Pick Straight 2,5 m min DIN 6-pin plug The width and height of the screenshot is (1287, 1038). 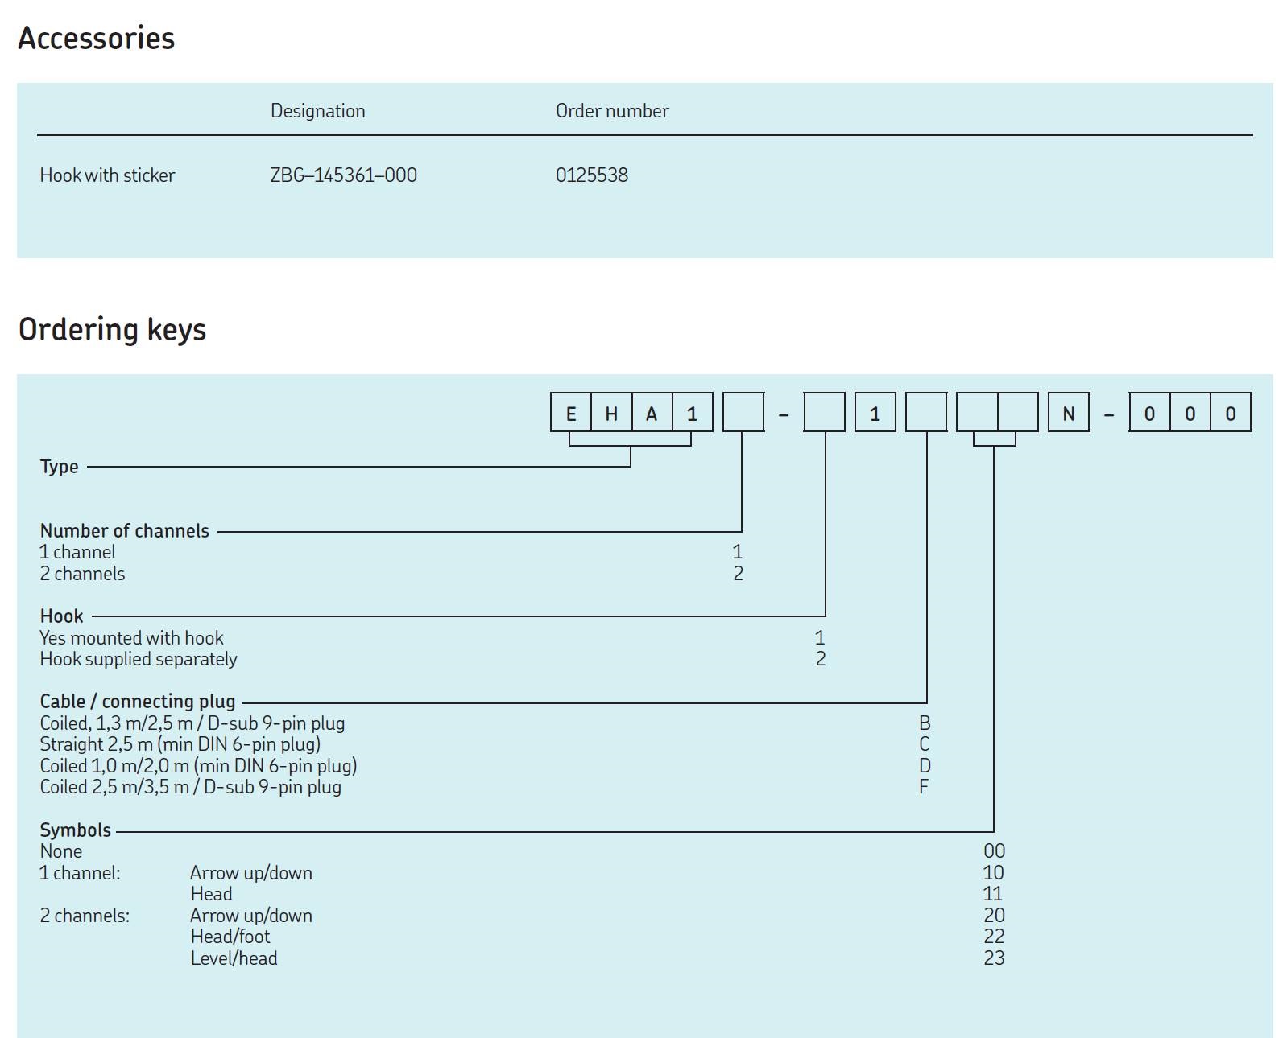pos(180,744)
